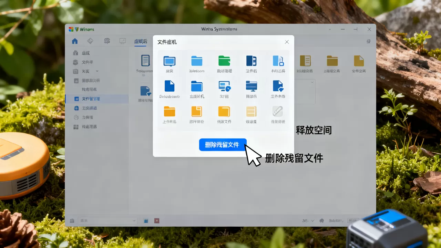Screen dimensions: 441x248
Task: Pick the pale beige cabinet icon
Action: tap(251, 111)
